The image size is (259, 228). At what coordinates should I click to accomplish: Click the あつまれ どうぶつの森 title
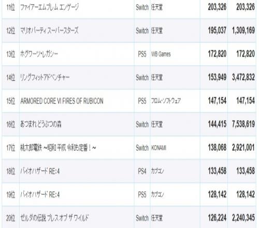pyautogui.click(x=41, y=124)
